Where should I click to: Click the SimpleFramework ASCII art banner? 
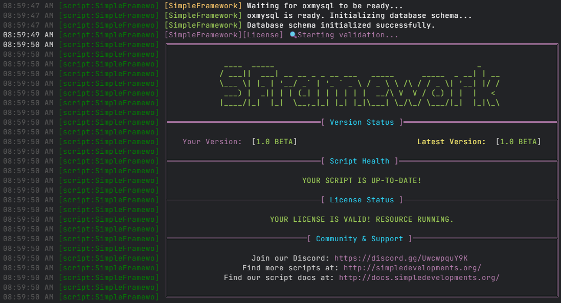(360, 86)
